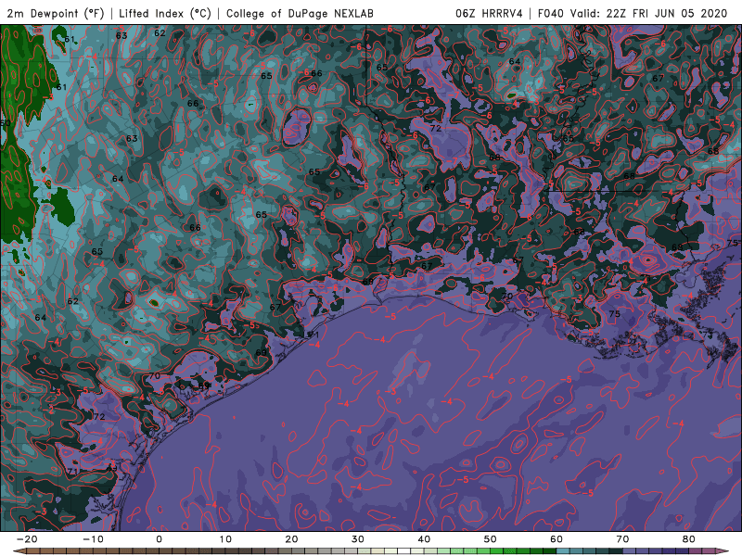Image resolution: width=742 pixels, height=556 pixels.
Task: Click the "06Z HRRRV4" model run label
Action: [x=489, y=14]
